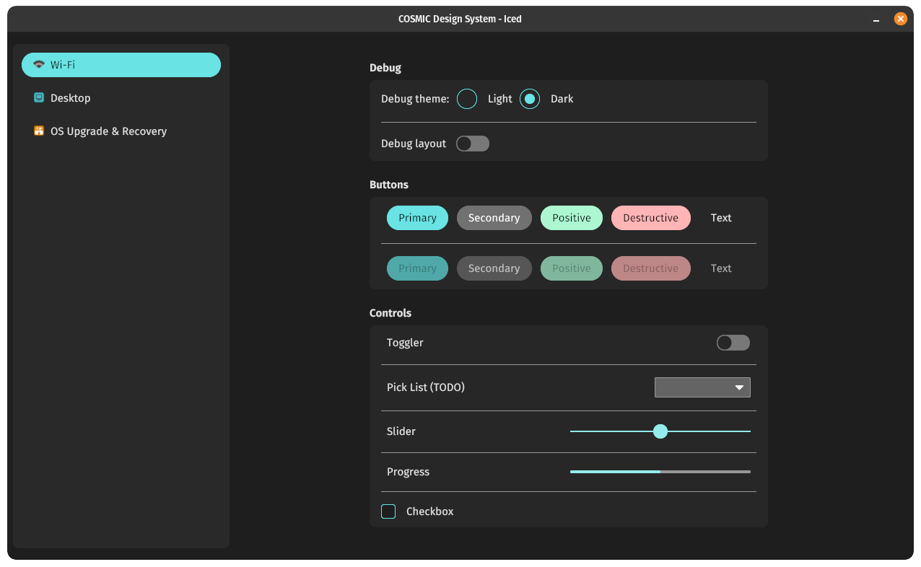Close the window with the orange X
This screenshot has height=567, width=921.
901,19
